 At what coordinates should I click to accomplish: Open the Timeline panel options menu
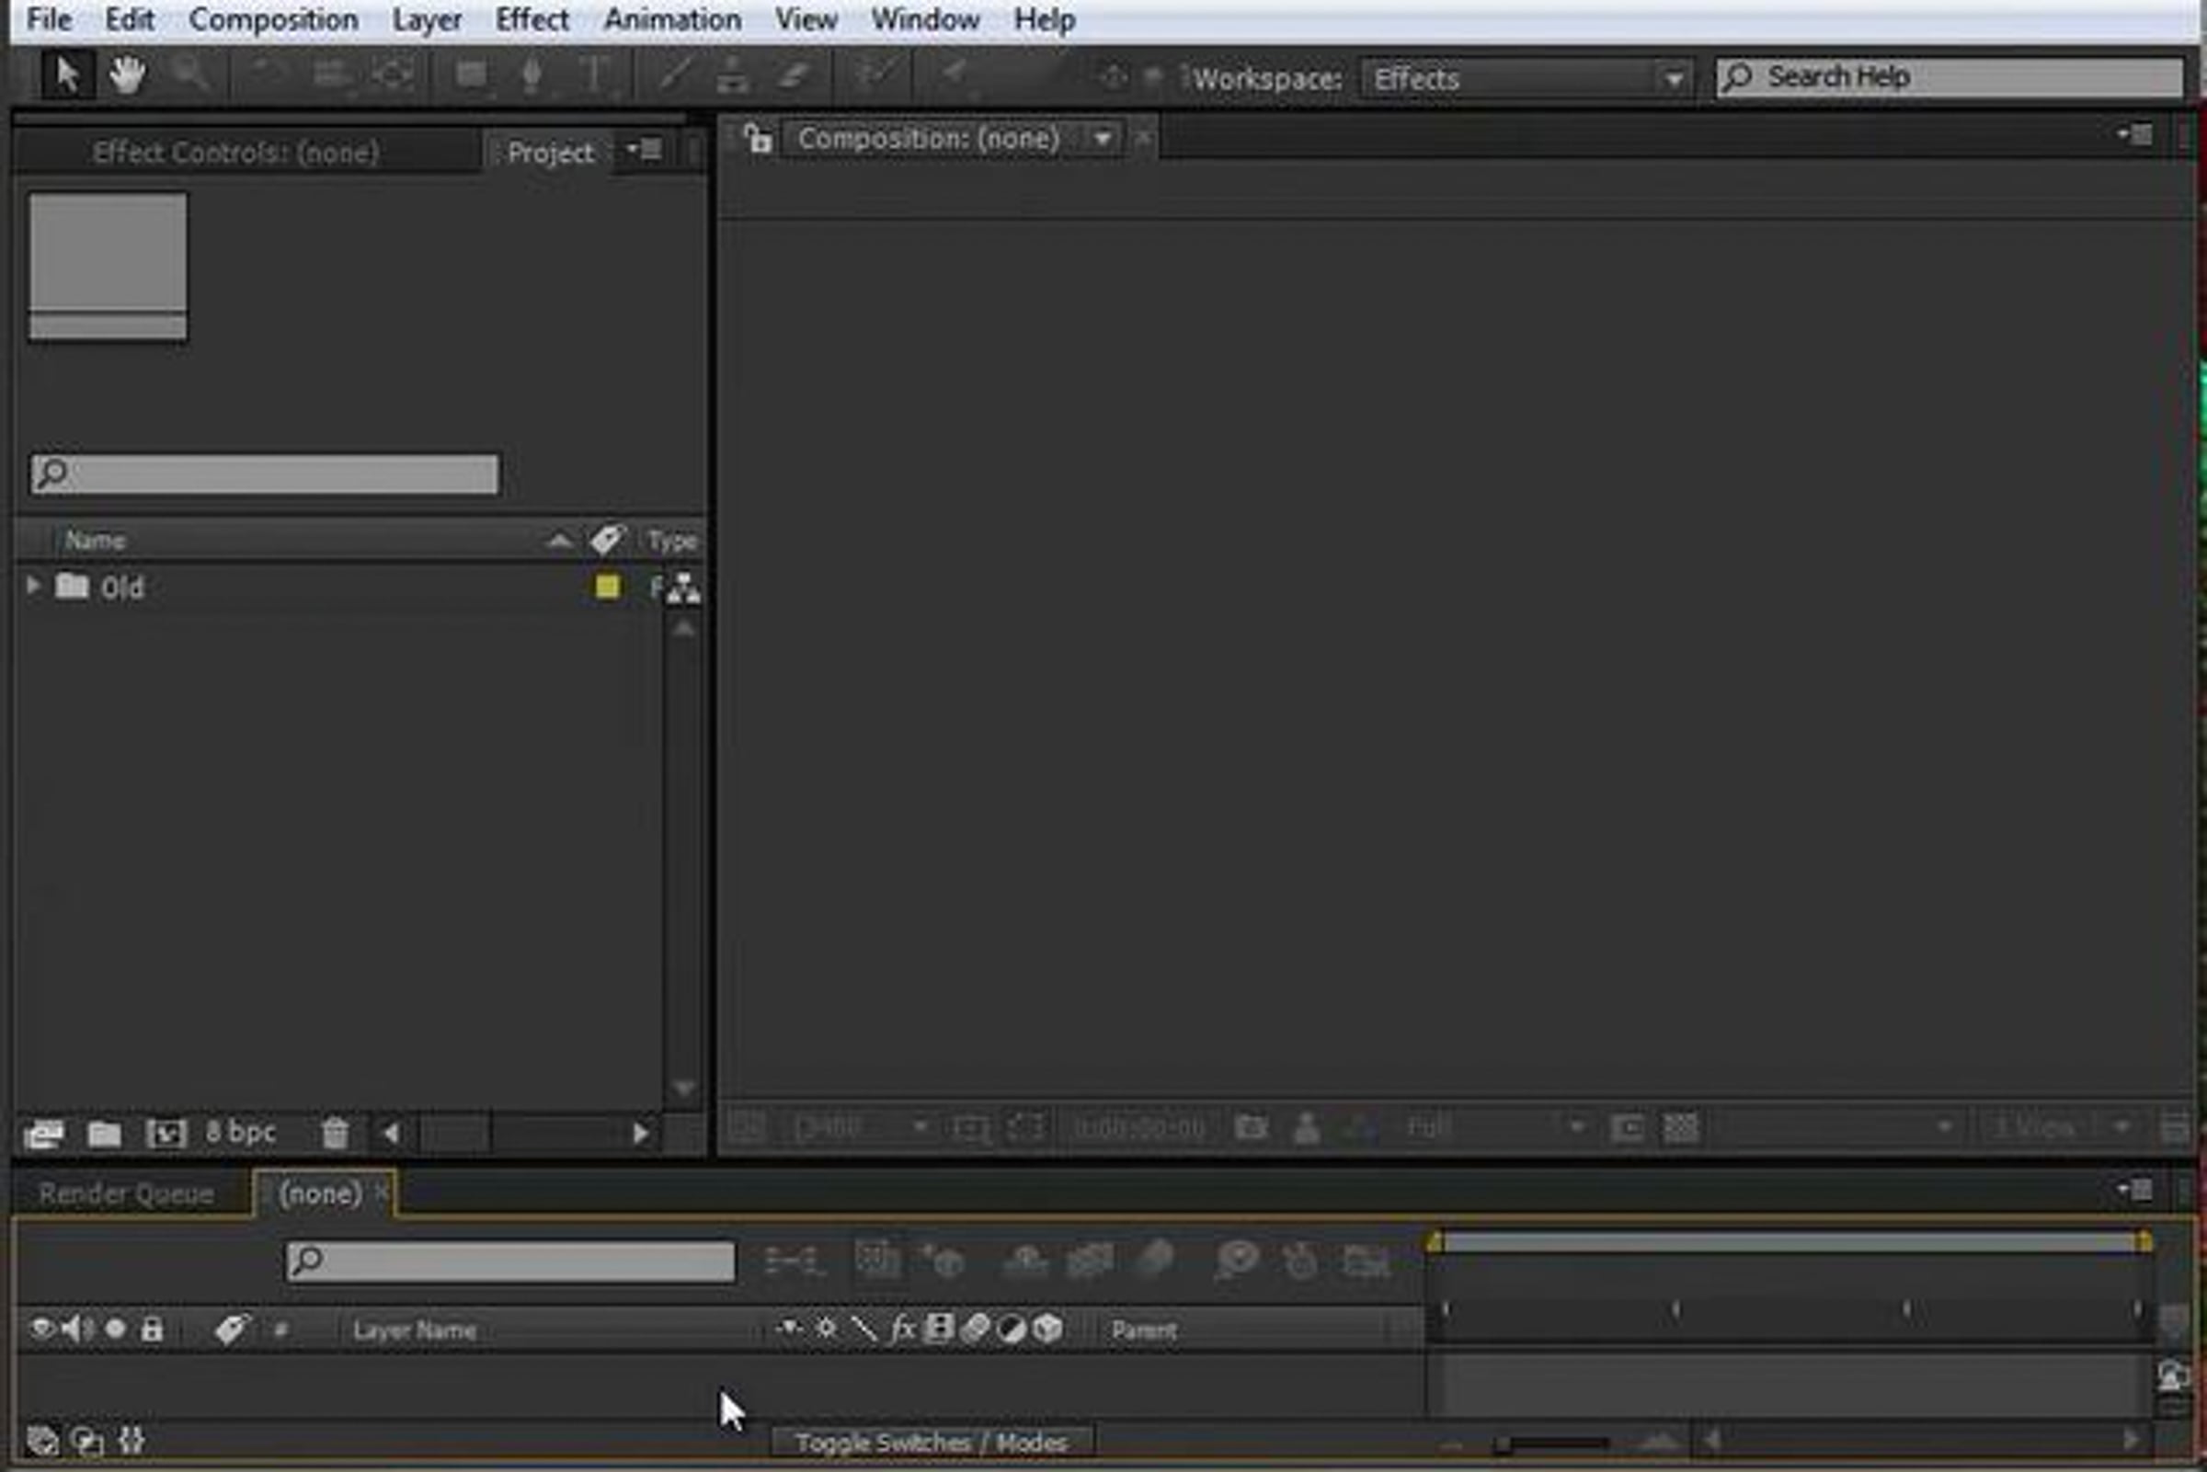(2134, 1191)
